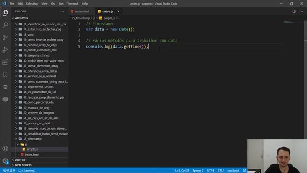Open the Manage gear icon

[x=5, y=161]
